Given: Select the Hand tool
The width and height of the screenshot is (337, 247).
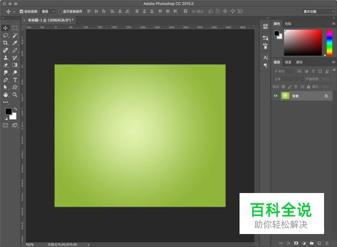Looking at the screenshot, I should pyautogui.click(x=6, y=95).
